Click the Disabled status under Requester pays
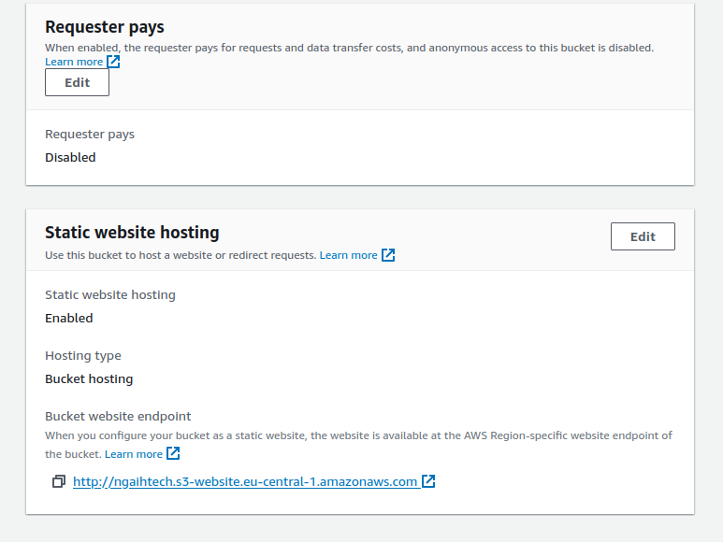This screenshot has width=723, height=542. (70, 158)
